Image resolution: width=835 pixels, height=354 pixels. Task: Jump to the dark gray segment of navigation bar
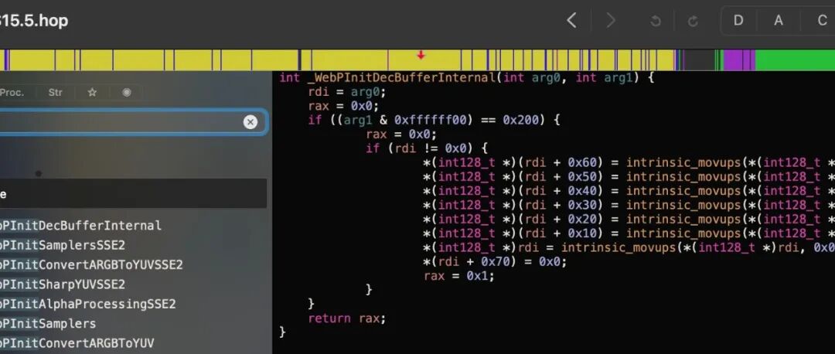coord(699,60)
